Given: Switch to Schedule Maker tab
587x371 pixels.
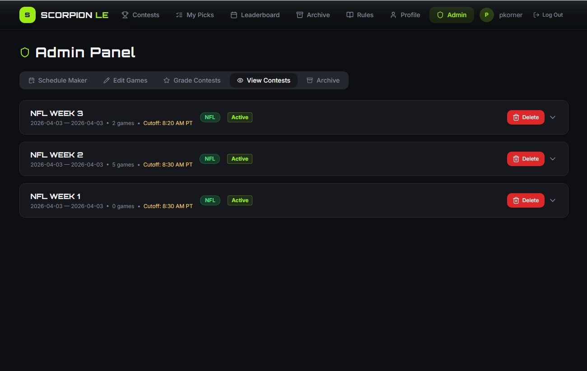Looking at the screenshot, I should pyautogui.click(x=58, y=80).
